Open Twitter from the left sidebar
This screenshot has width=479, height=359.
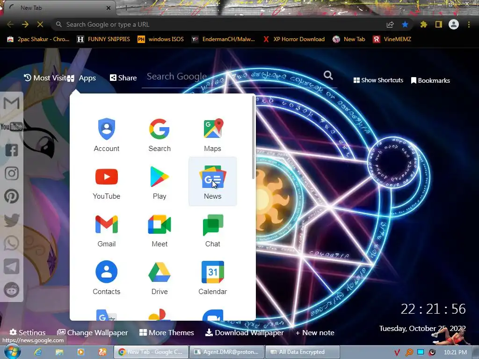(12, 220)
